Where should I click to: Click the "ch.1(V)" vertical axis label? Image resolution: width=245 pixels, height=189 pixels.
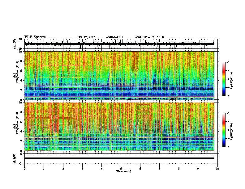(x=15, y=44)
